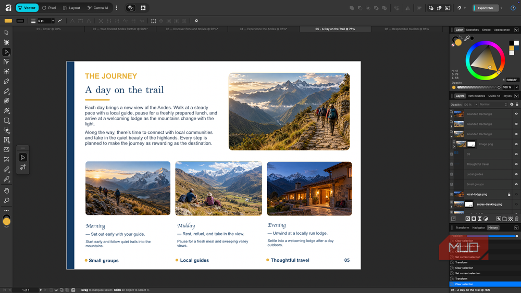Viewport: 521px width, 293px height.
Task: Open the Color panel options menu
Action: (516, 30)
